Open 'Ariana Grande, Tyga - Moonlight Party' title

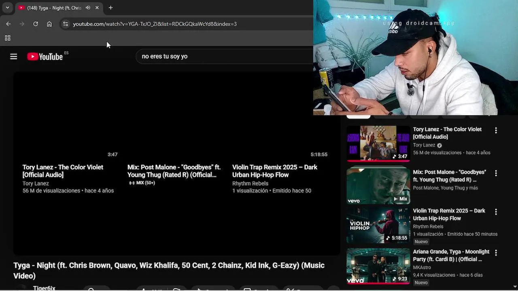pyautogui.click(x=451, y=255)
